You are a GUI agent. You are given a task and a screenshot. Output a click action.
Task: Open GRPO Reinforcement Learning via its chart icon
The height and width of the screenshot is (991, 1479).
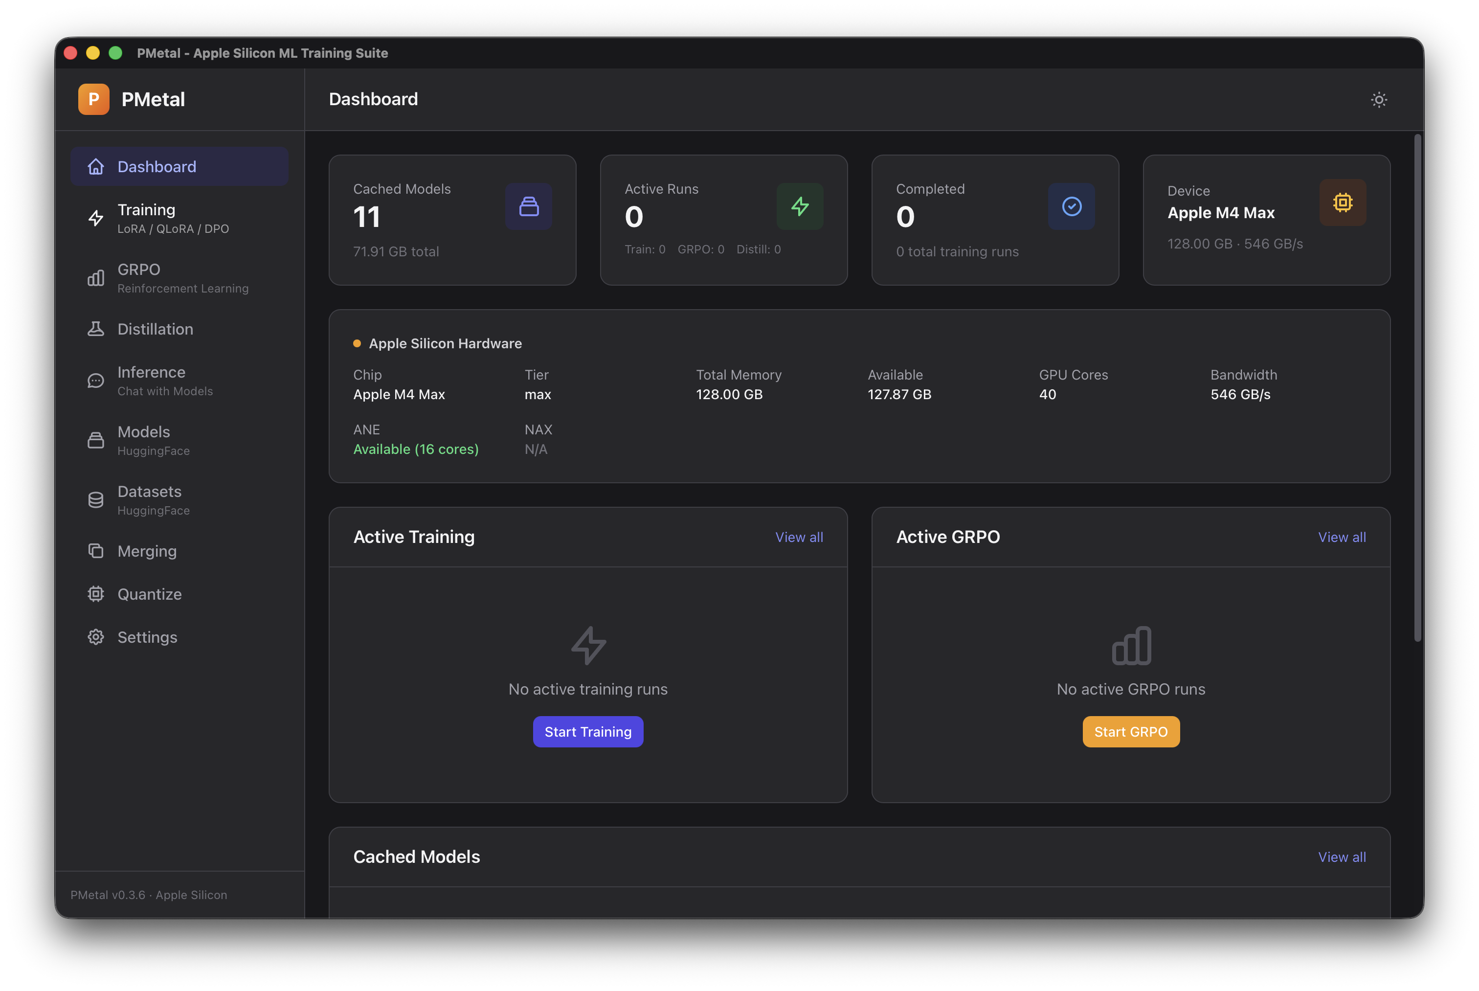tap(95, 278)
